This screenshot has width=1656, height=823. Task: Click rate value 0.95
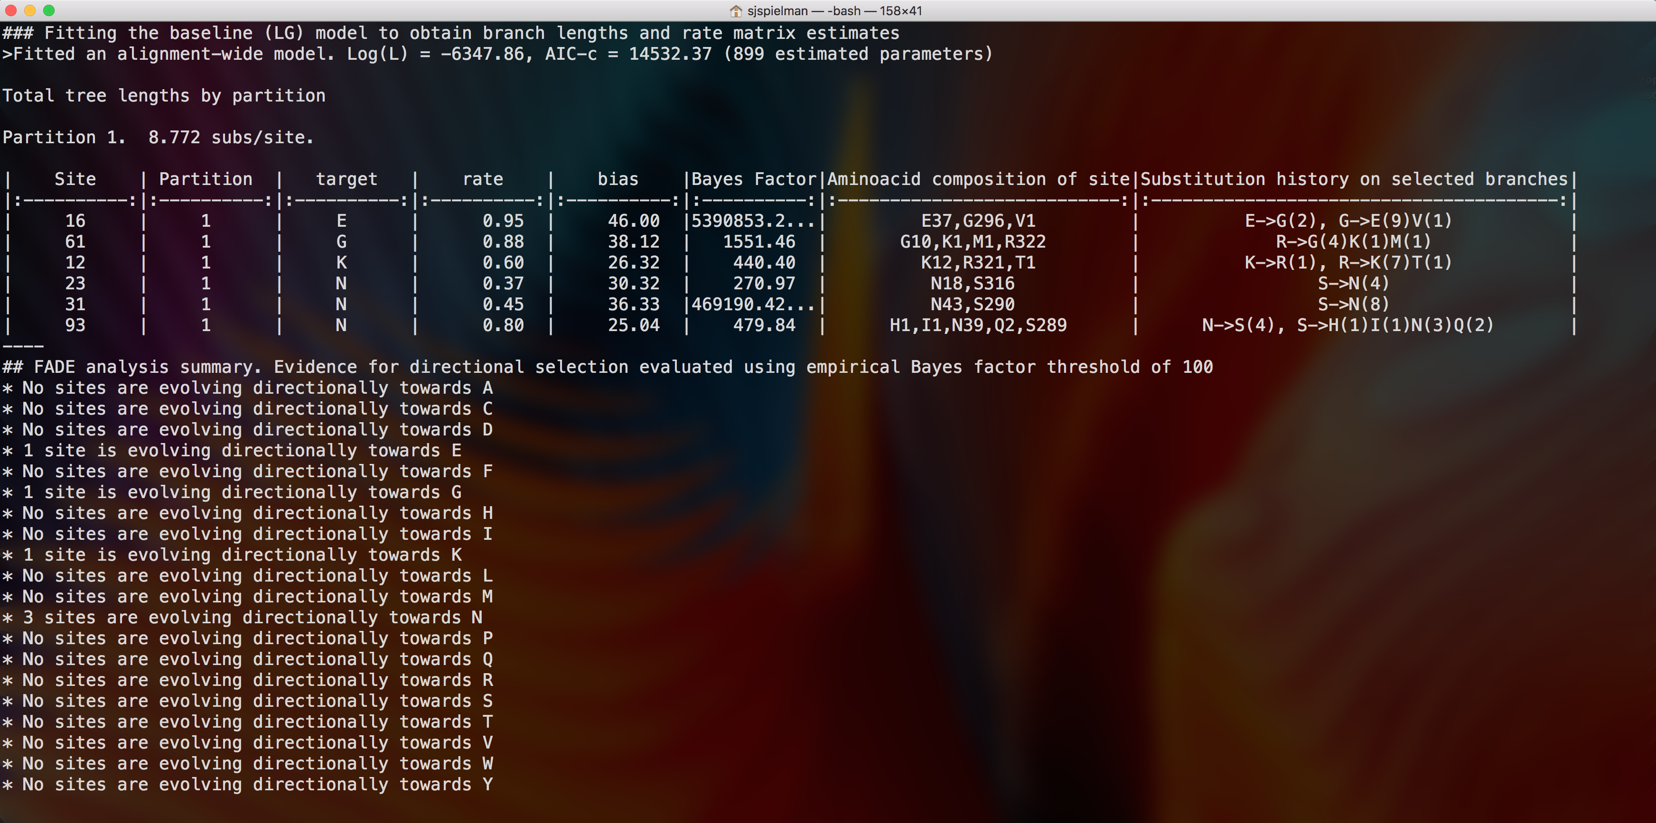504,221
